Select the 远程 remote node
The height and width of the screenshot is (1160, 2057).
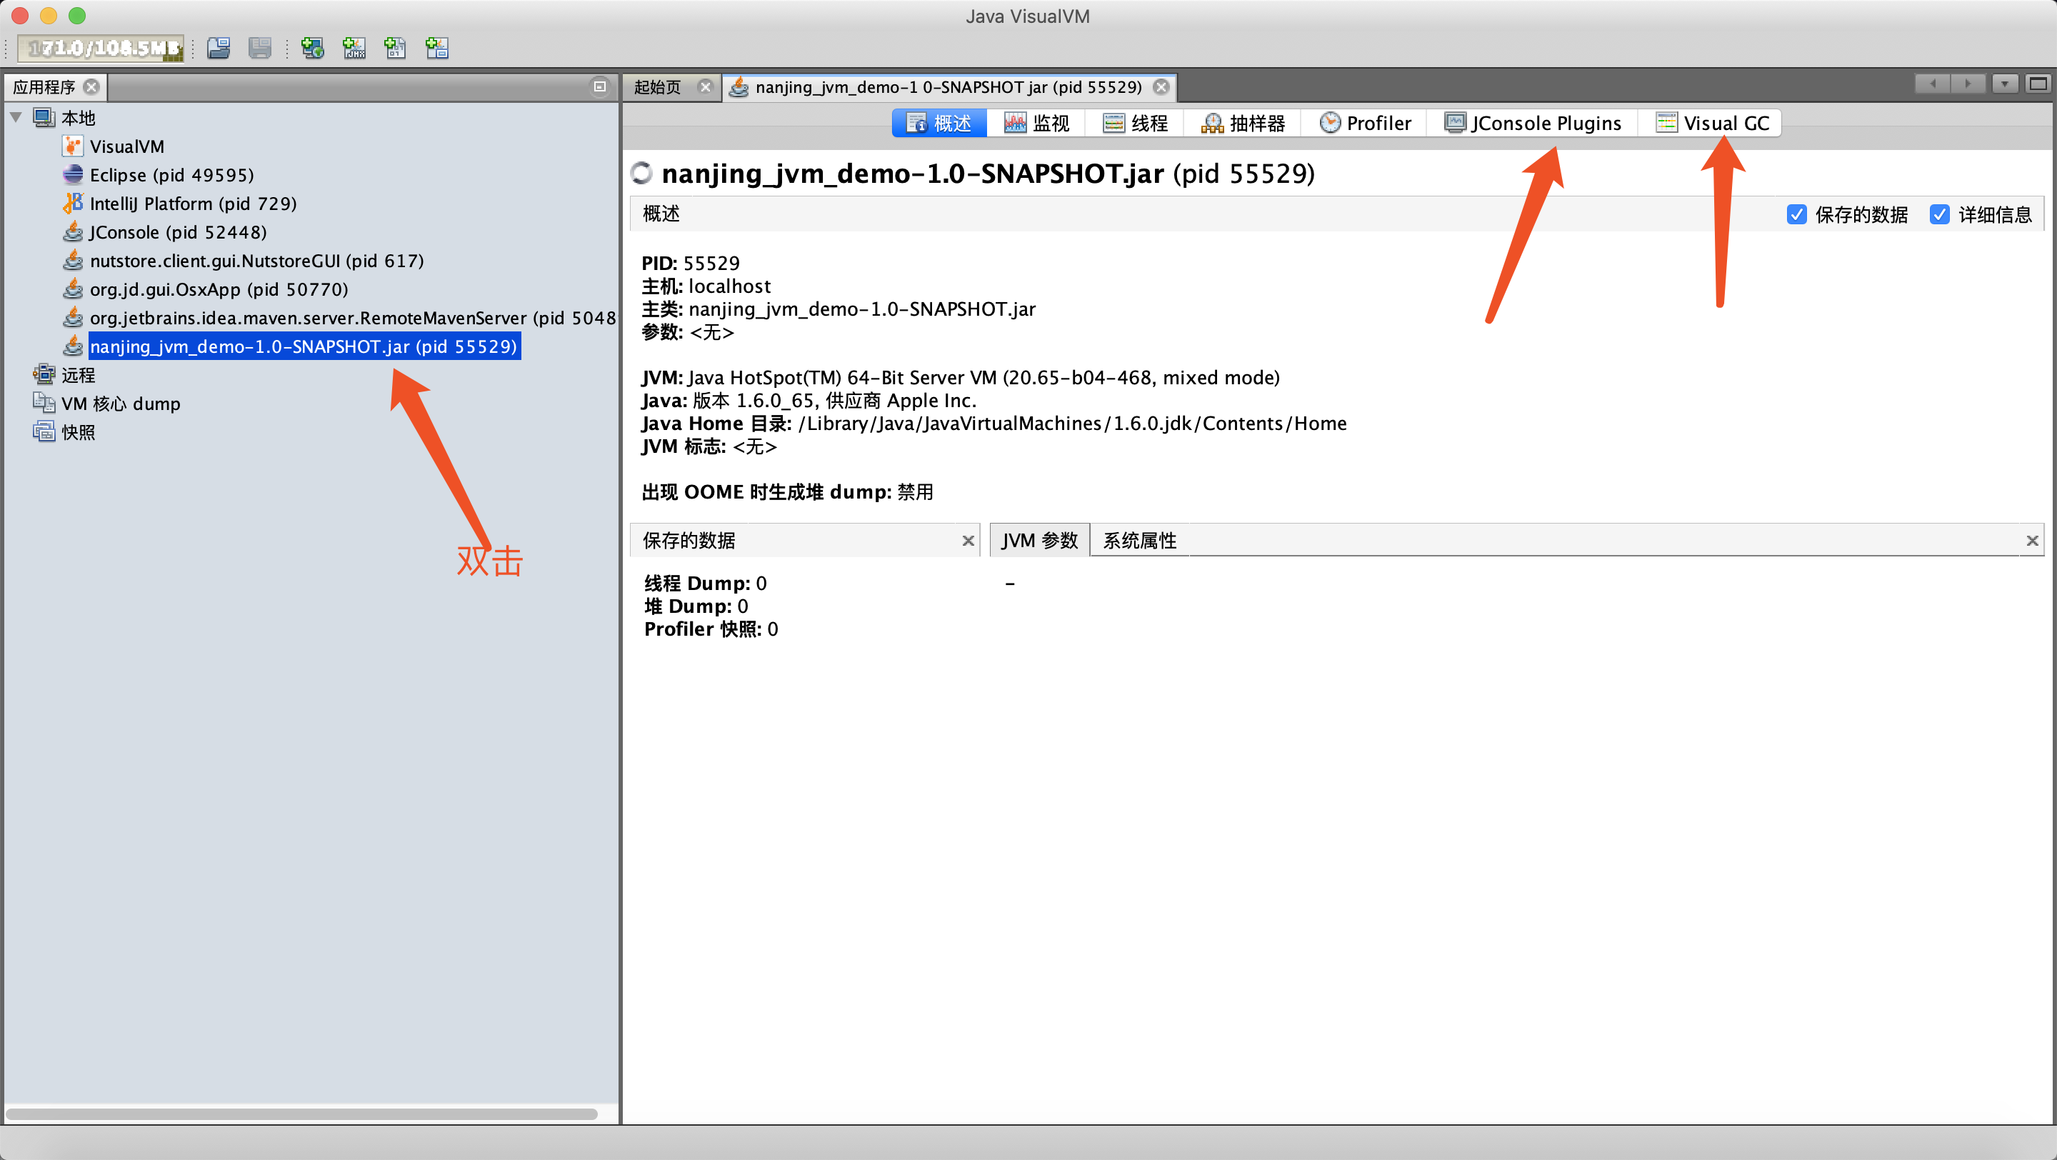click(79, 375)
